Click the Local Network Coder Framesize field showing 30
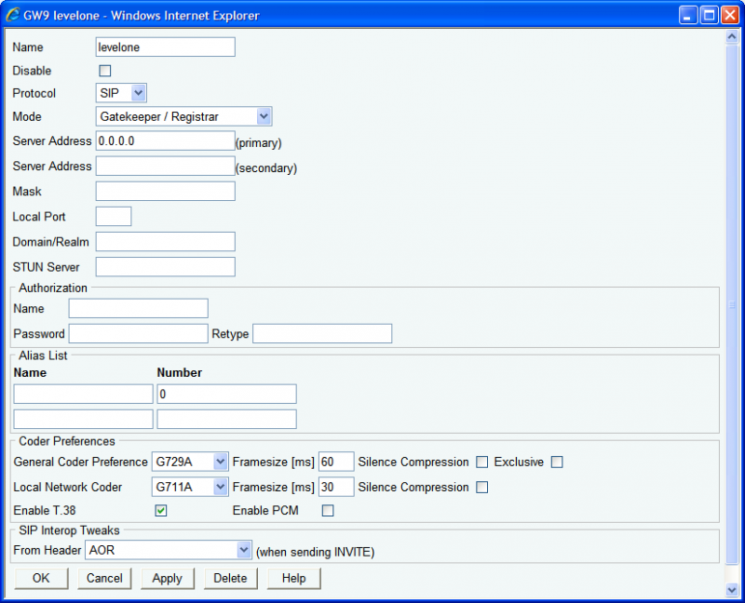Image resolution: width=745 pixels, height=603 pixels. pyautogui.click(x=336, y=487)
